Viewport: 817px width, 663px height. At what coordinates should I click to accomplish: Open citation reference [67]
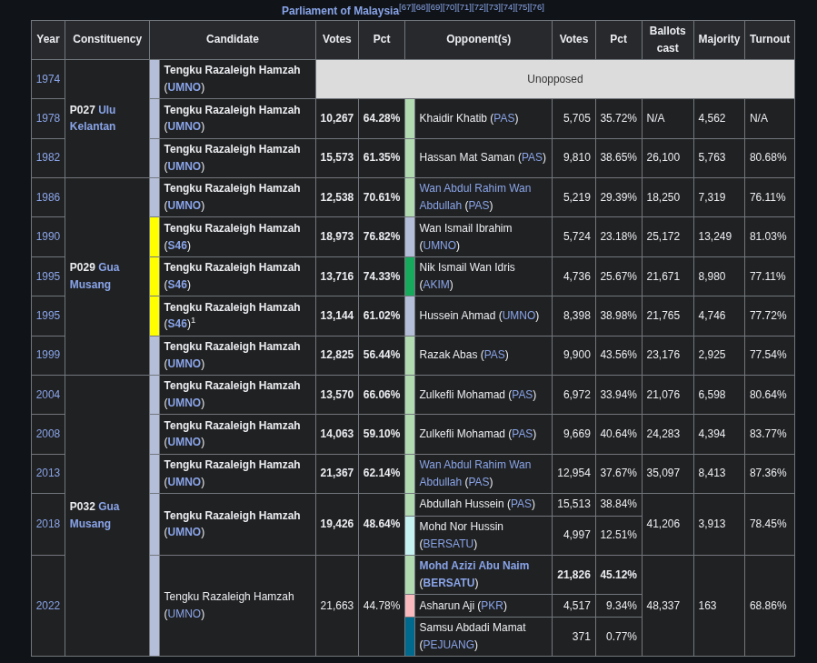click(406, 7)
